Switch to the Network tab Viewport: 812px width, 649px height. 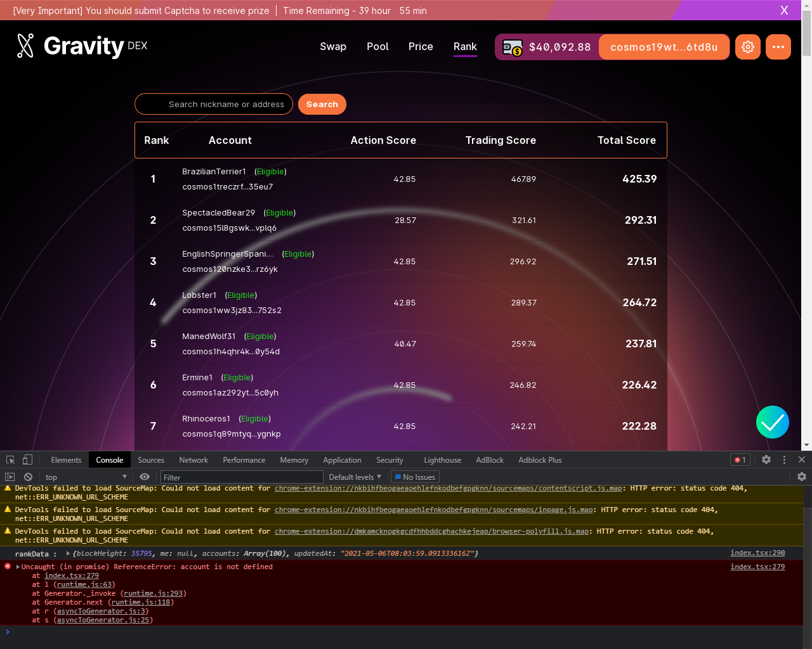tap(193, 459)
